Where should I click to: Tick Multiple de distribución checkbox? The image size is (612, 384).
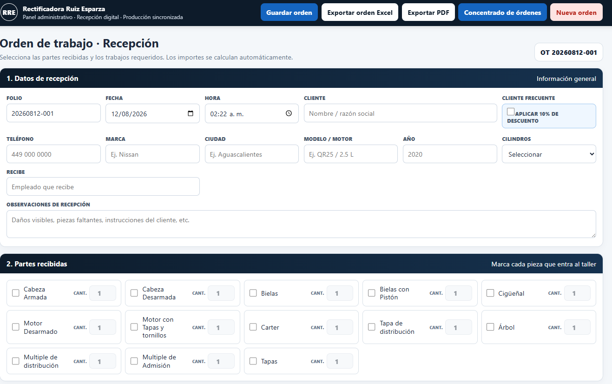pyautogui.click(x=16, y=361)
